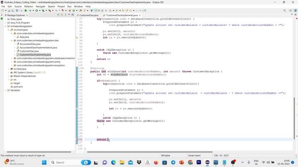This screenshot has height=167, width=298.
Task: Close the CustomerDaoImplements.java tab
Action: coord(140,15)
